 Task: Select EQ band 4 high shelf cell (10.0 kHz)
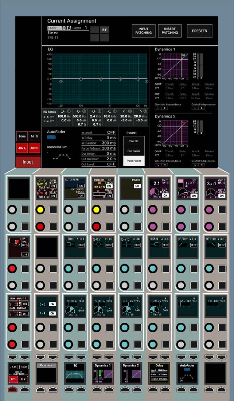click(110, 118)
